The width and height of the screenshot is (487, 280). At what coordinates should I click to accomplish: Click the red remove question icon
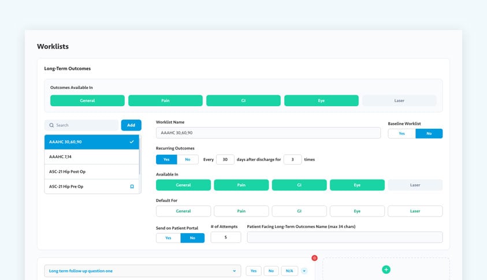point(315,258)
